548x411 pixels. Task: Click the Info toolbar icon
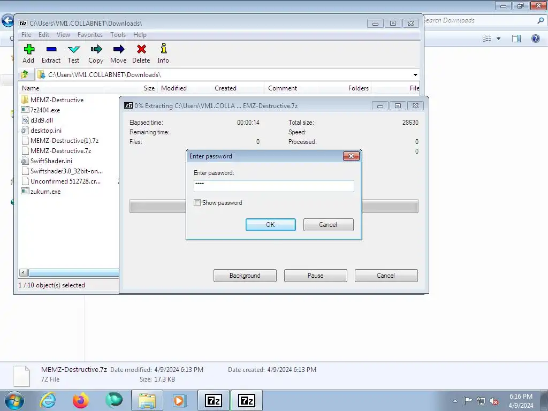(163, 54)
